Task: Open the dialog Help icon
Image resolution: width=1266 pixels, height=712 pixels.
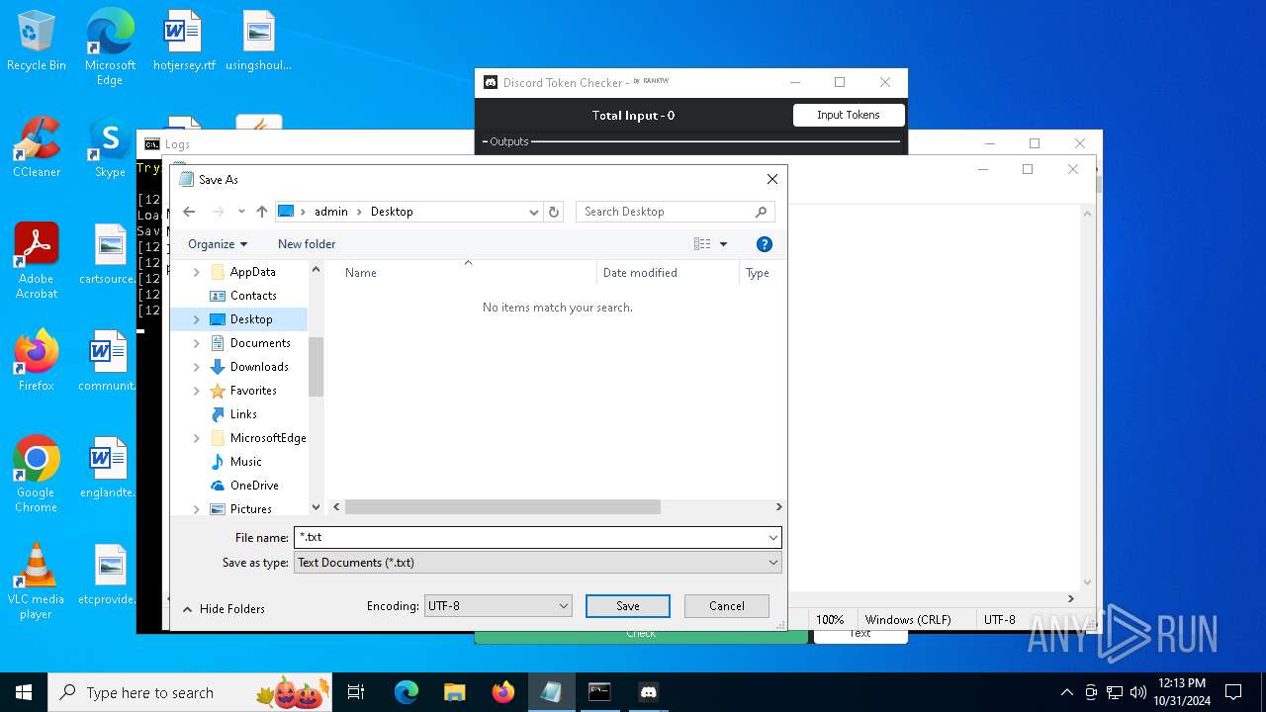Action: coord(764,244)
